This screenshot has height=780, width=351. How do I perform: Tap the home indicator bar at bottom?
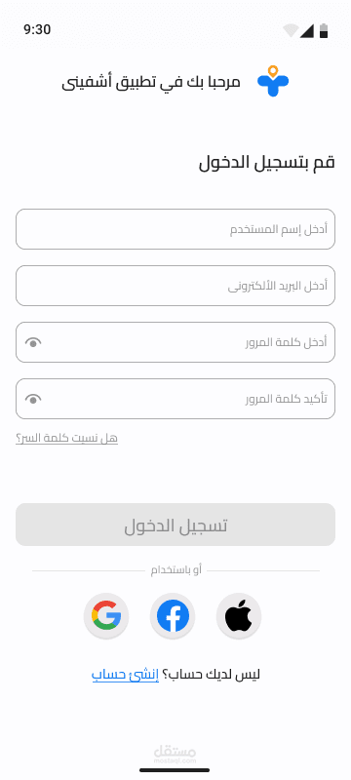tap(175, 770)
